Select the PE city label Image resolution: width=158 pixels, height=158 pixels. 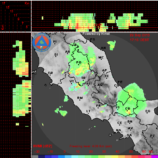click(x=120, y=82)
